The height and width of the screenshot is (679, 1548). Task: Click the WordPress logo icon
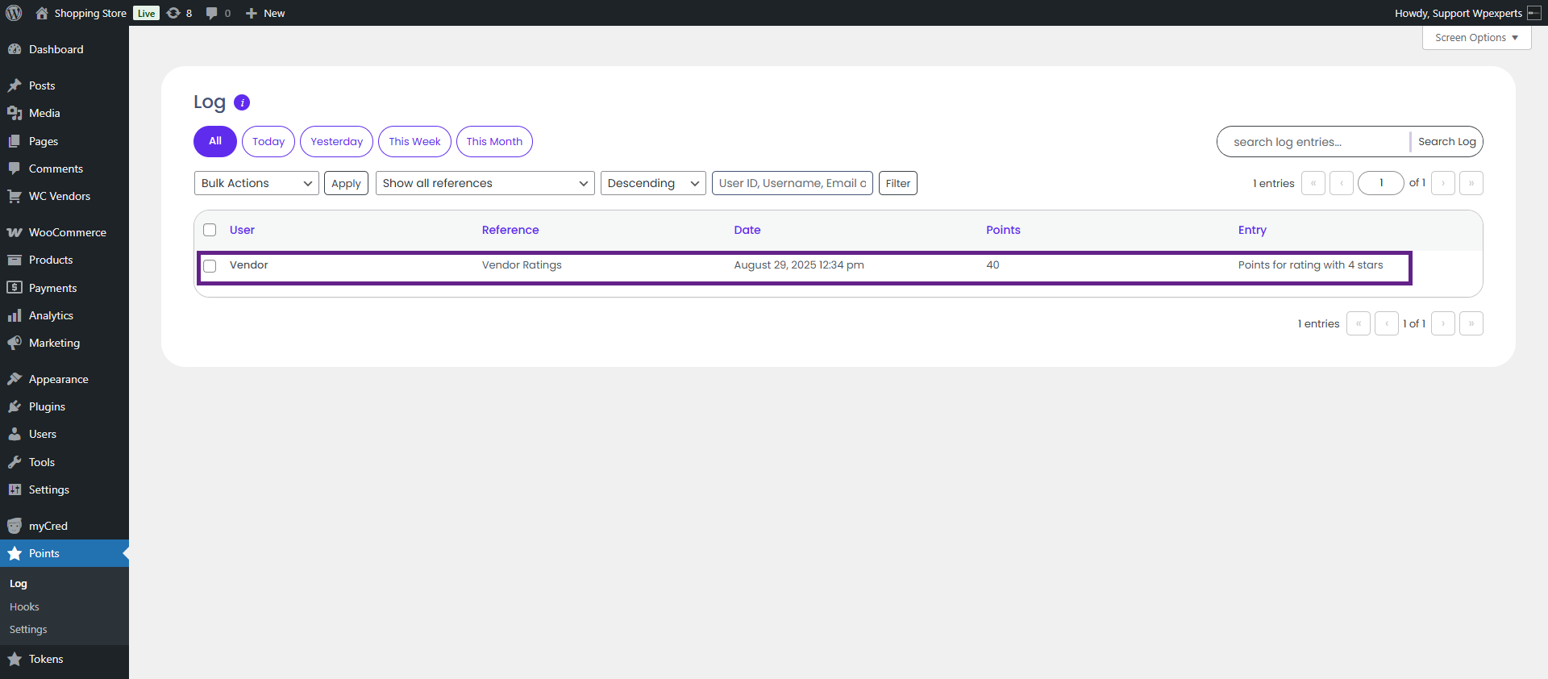coord(14,13)
